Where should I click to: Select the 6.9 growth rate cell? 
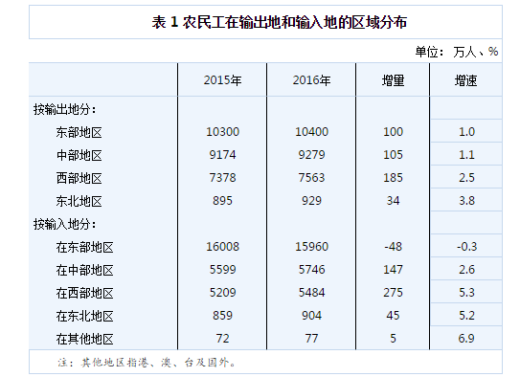click(x=466, y=338)
